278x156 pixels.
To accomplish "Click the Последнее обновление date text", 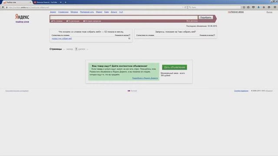I will (x=202, y=26).
